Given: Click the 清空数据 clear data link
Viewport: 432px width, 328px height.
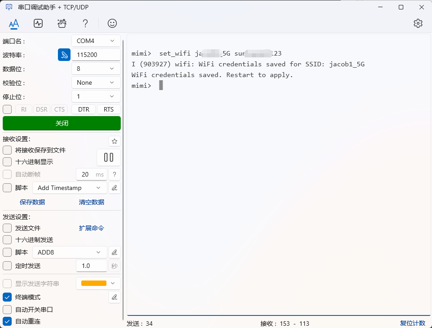Looking at the screenshot, I should click(92, 202).
